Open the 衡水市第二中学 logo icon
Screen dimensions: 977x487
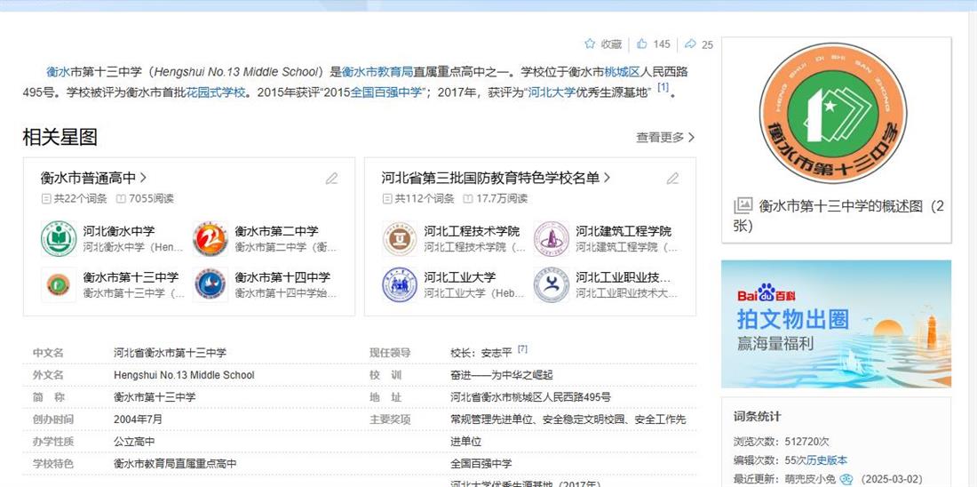pyautogui.click(x=210, y=238)
